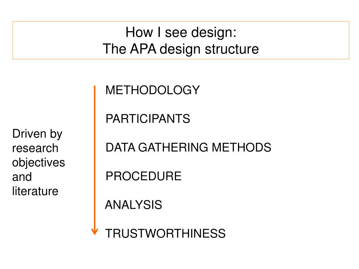This screenshot has height=269, width=359.
Task: Select the PARTICIPANTS heading
Action: coord(148,119)
